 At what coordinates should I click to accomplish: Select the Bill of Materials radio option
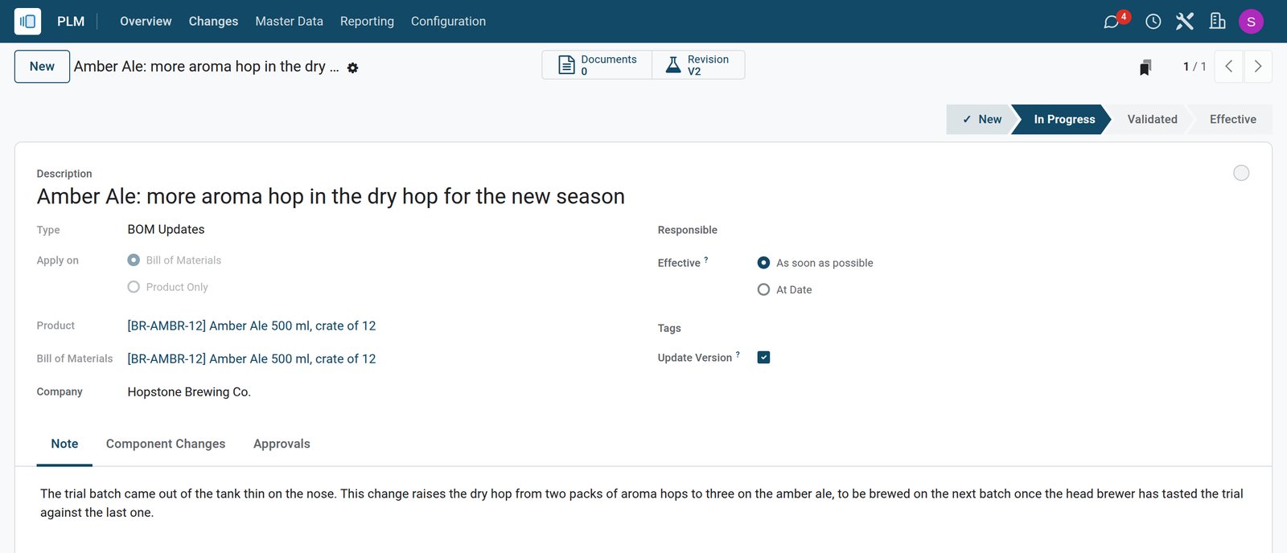(134, 260)
